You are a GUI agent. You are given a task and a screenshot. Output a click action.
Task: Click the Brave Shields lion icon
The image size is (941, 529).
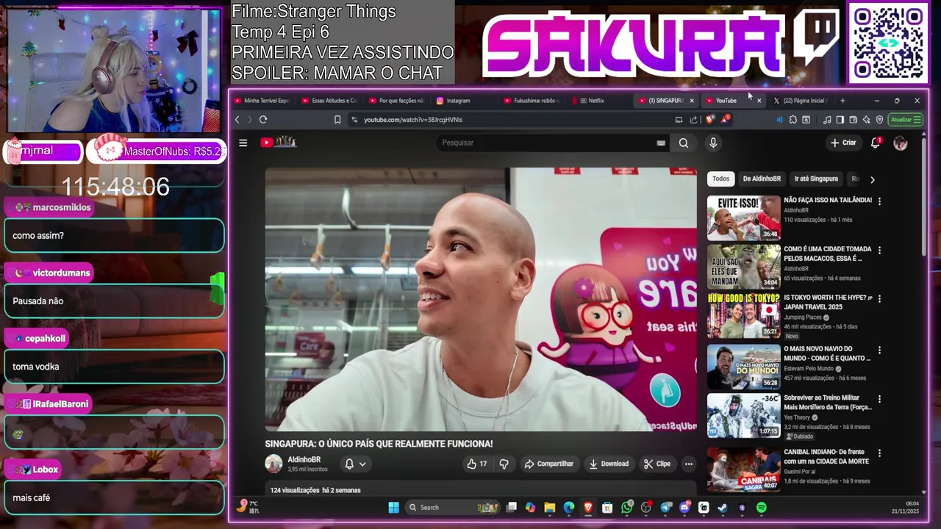coord(709,120)
